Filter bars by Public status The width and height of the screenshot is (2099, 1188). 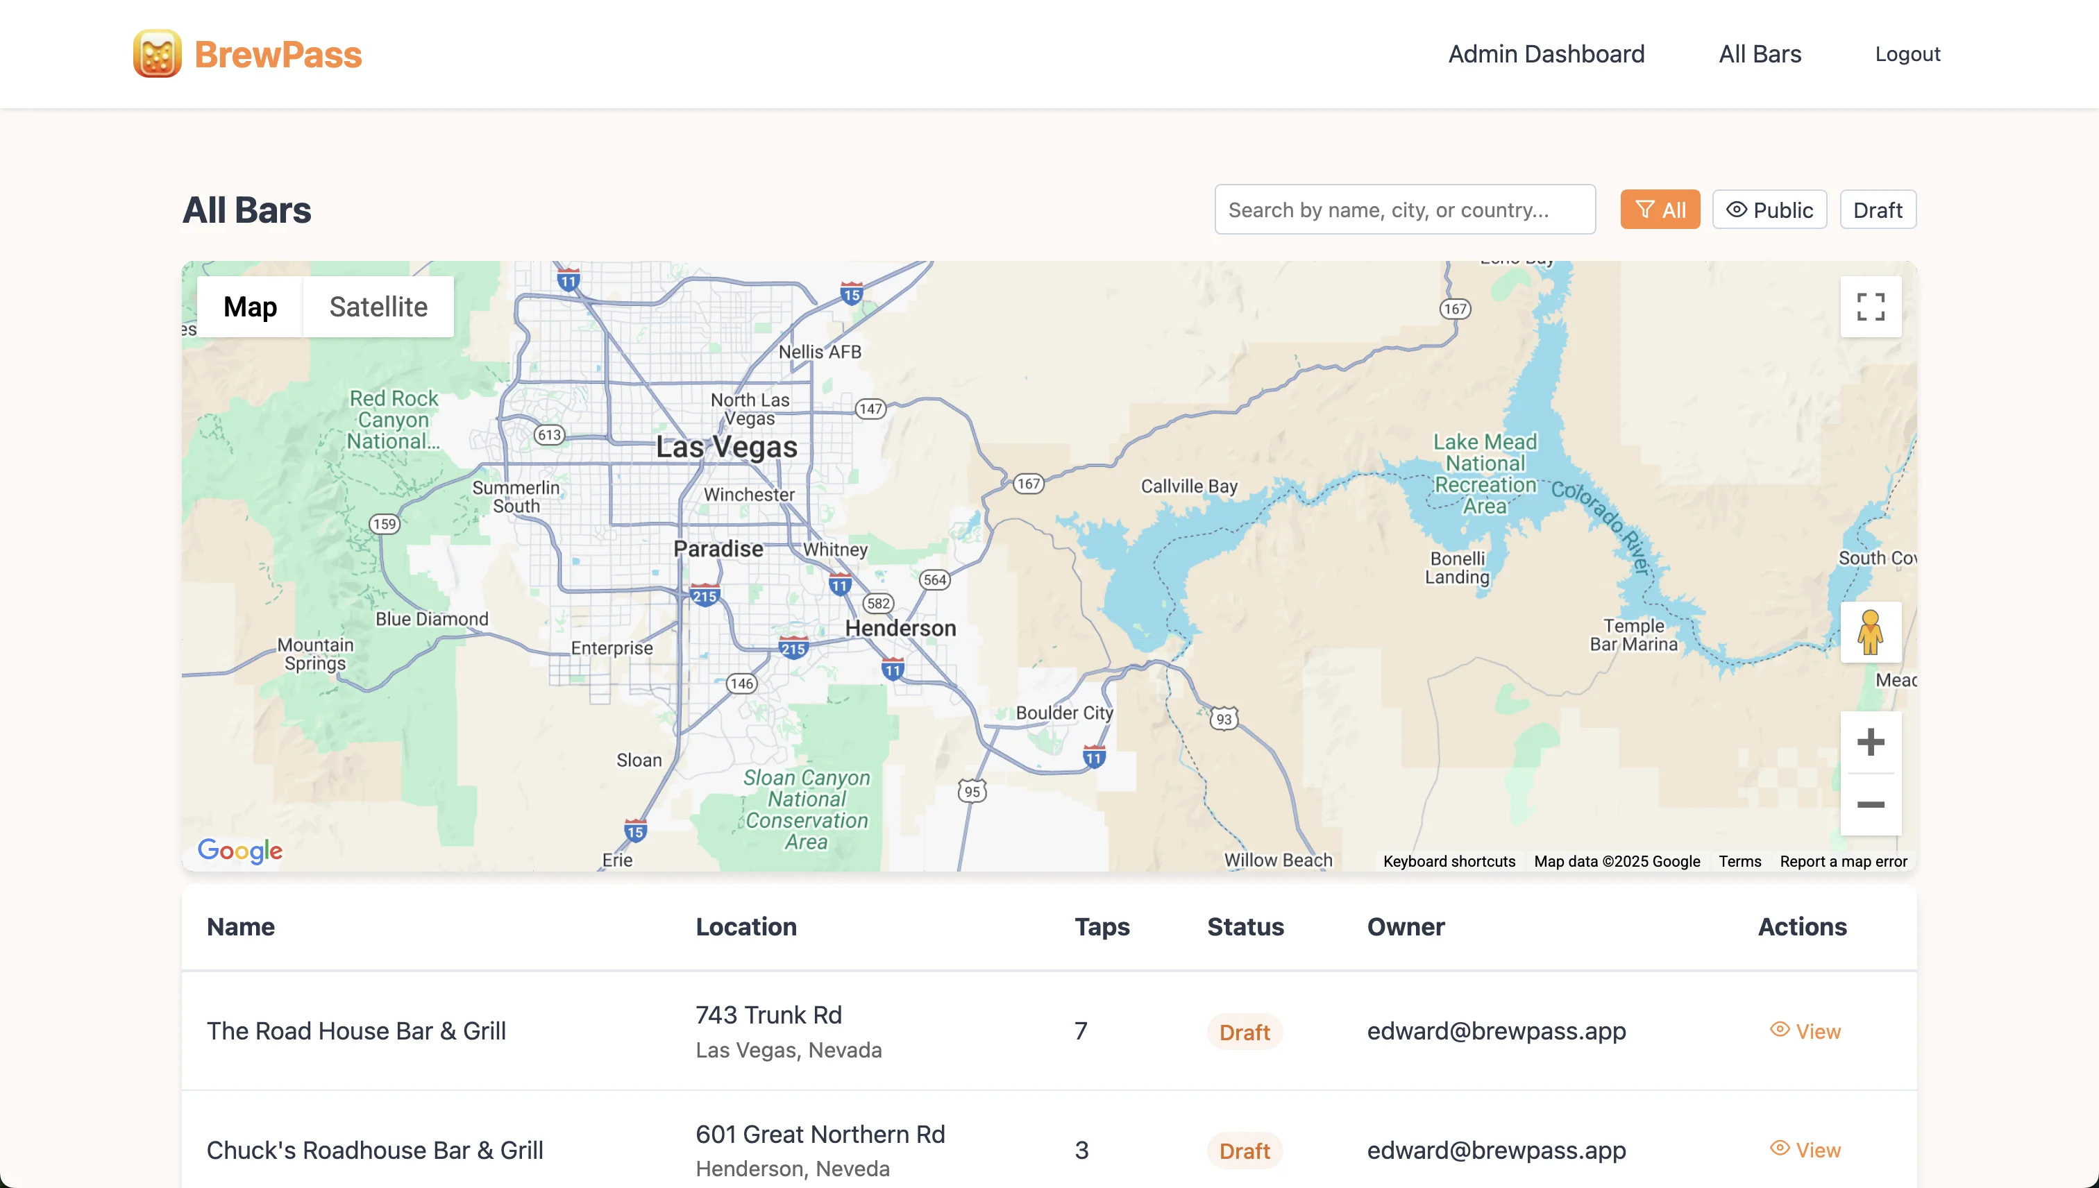tap(1769, 210)
